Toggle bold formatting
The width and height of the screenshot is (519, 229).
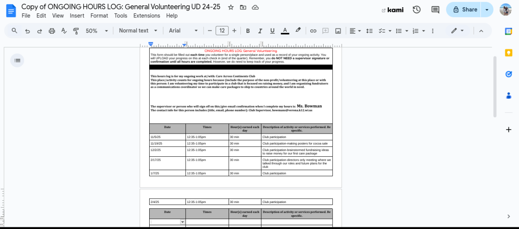point(248,31)
